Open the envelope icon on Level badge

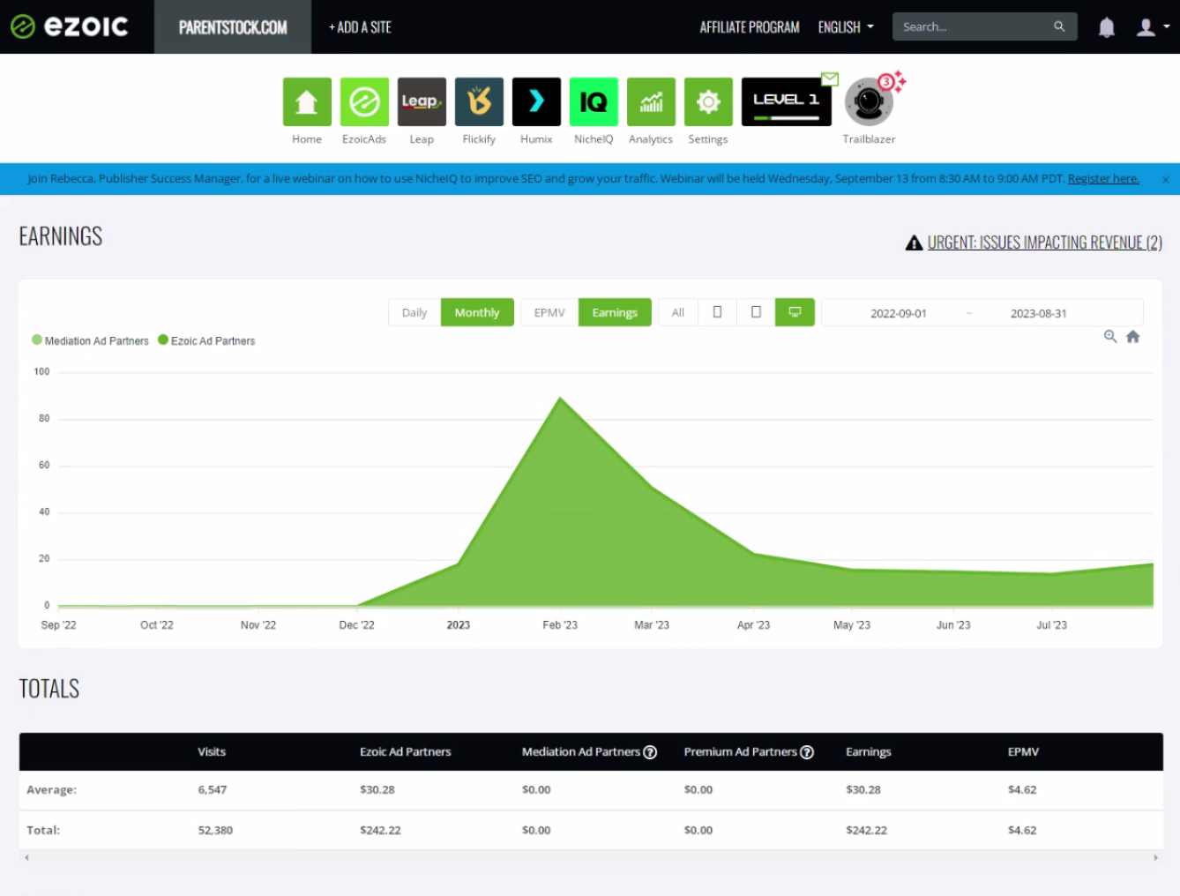click(830, 78)
